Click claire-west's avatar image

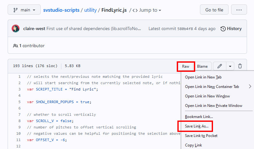click(x=16, y=28)
